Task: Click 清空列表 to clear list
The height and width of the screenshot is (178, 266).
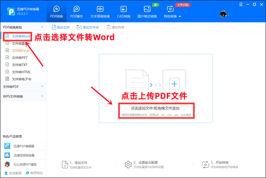Action: coord(115,27)
